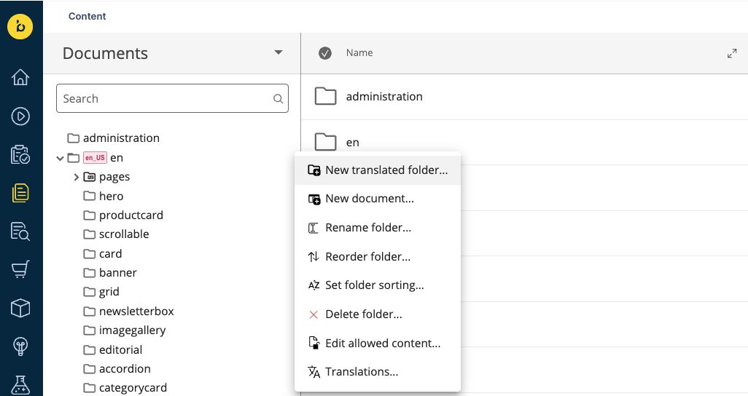Expand the list view with the arrows icon
The width and height of the screenshot is (748, 396).
732,53
